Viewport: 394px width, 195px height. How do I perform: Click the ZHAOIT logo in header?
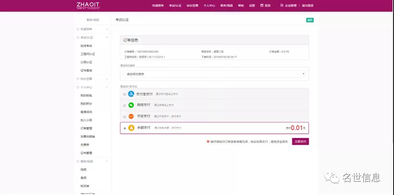pyautogui.click(x=88, y=5)
